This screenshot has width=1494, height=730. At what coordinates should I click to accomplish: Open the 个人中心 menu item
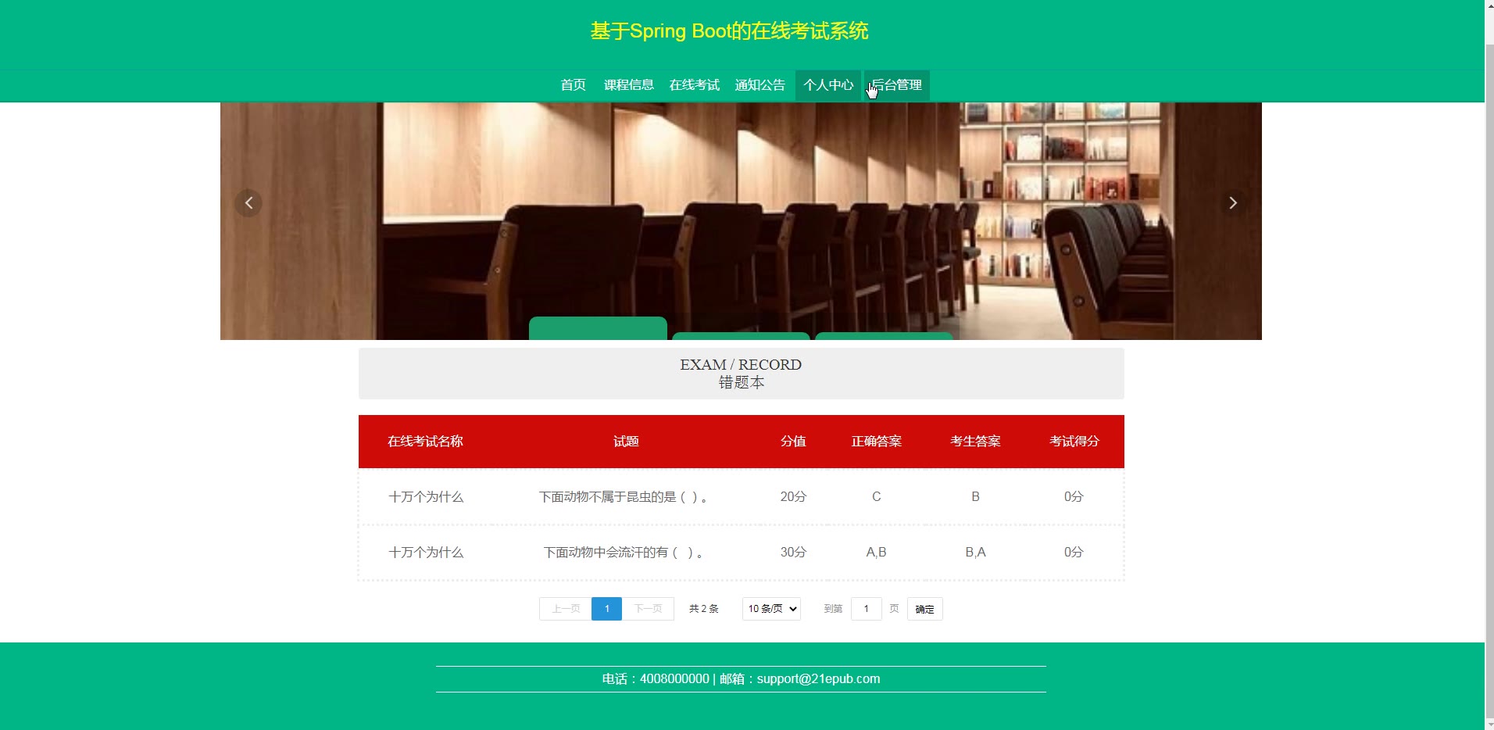(x=828, y=85)
